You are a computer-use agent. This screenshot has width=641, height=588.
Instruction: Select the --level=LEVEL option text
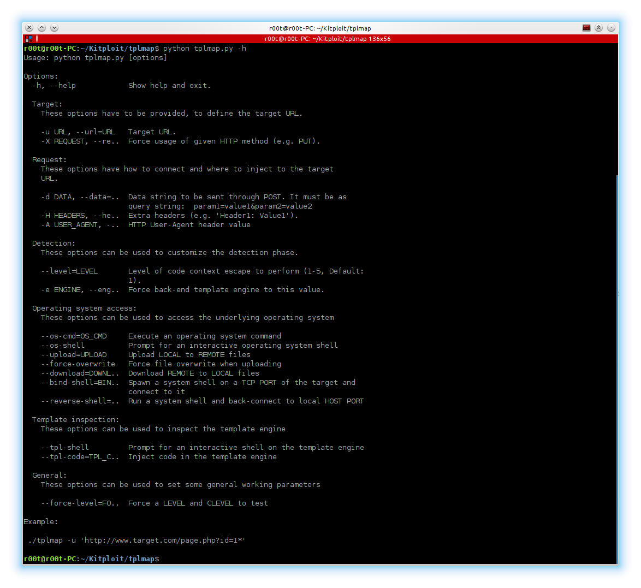click(x=69, y=271)
